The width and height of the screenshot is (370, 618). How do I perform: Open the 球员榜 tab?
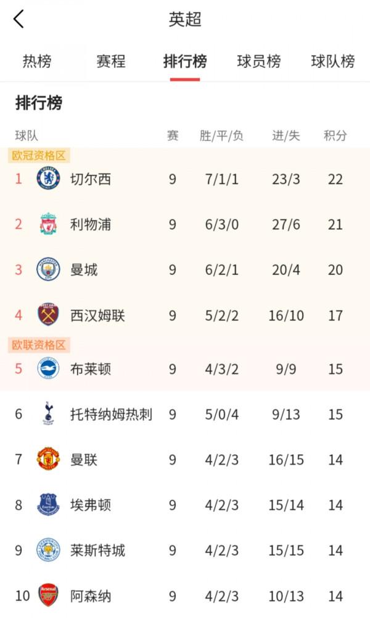(258, 61)
